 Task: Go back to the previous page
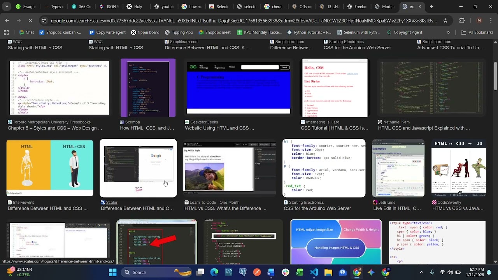pyautogui.click(x=7, y=21)
